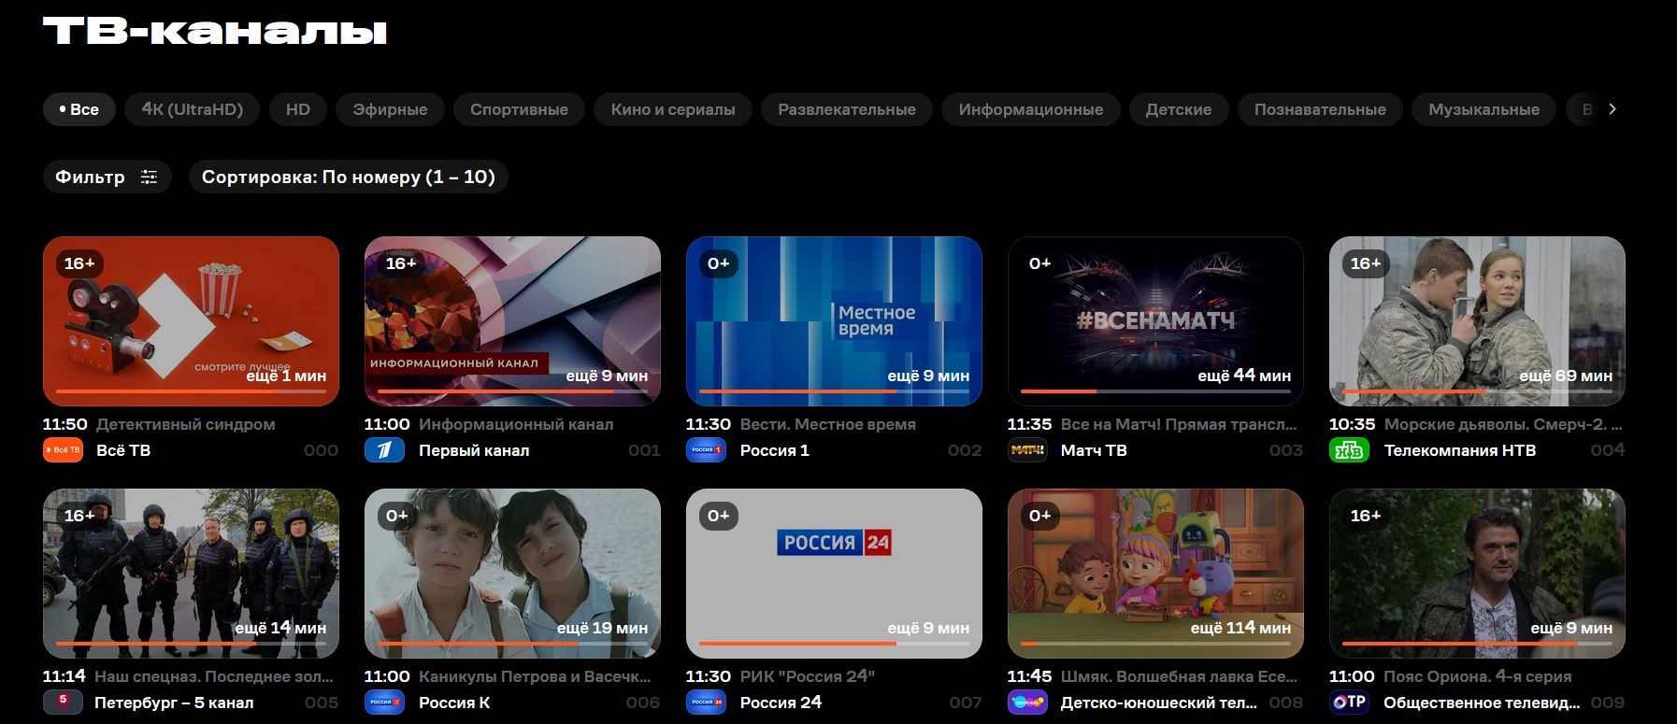Click Детско-юношеский тел... channel name
The width and height of the screenshot is (1677, 724).
tap(1159, 703)
